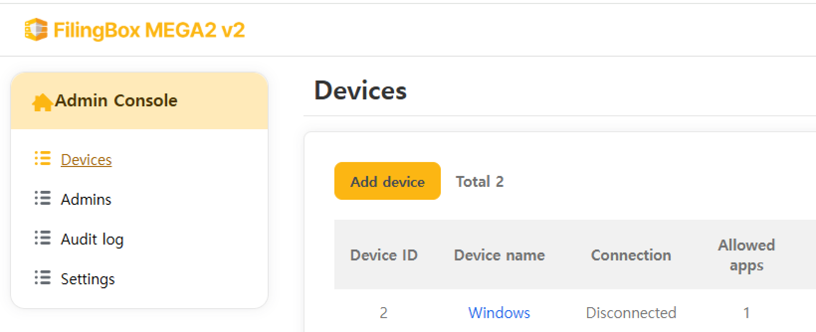Open the Windows device link
The image size is (816, 332).
coord(499,313)
